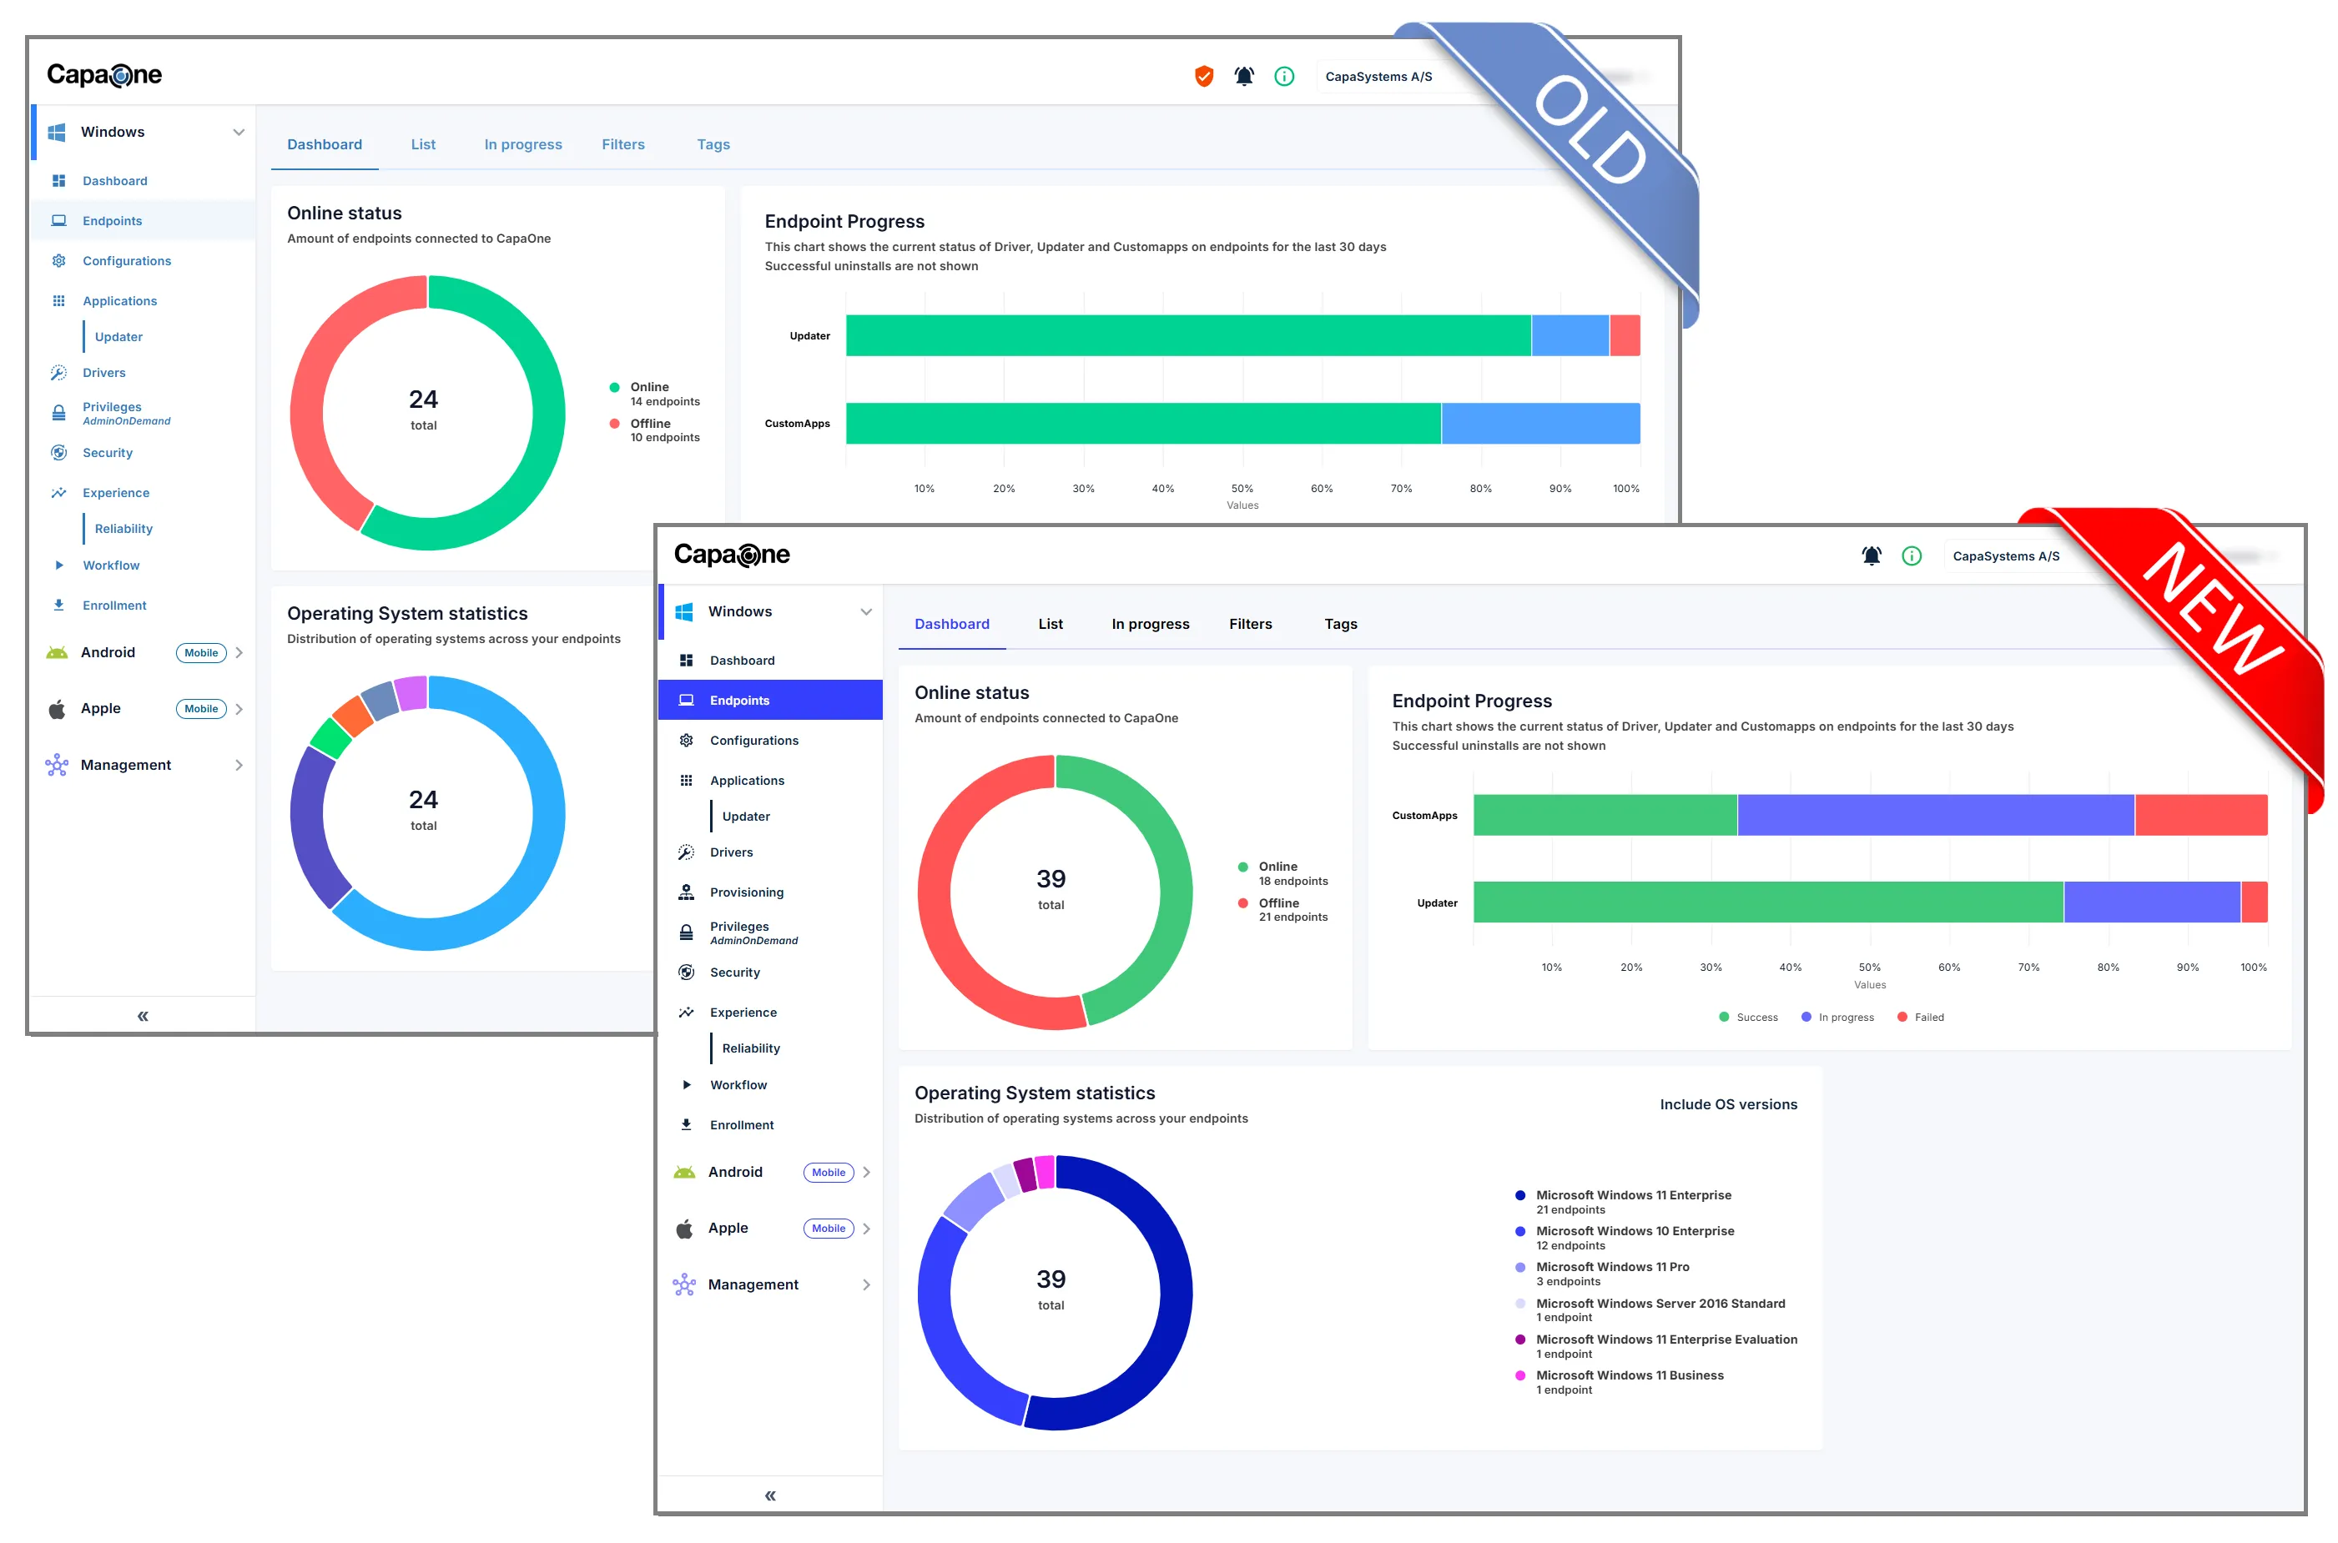Click the Enrollment download icon in the NEW window

pyautogui.click(x=686, y=1125)
